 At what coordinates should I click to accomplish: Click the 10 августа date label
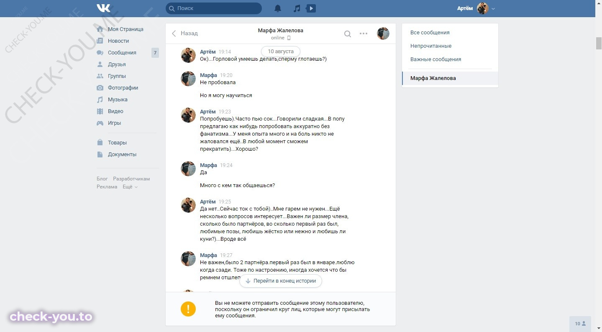pos(281,51)
